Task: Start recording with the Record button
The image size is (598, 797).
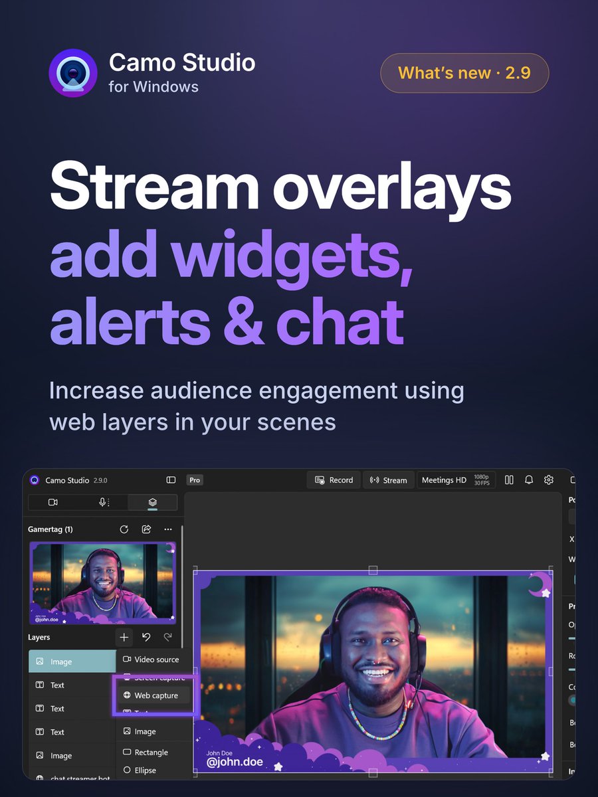Action: pyautogui.click(x=334, y=480)
